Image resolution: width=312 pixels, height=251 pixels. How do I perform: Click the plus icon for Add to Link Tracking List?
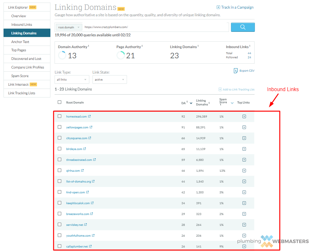220,90
